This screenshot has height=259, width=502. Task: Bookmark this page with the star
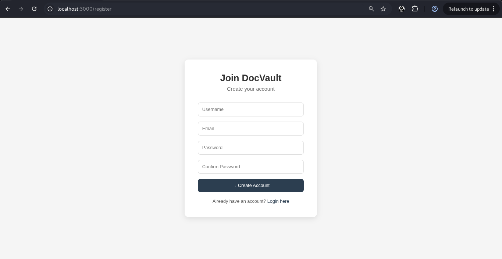pyautogui.click(x=383, y=9)
